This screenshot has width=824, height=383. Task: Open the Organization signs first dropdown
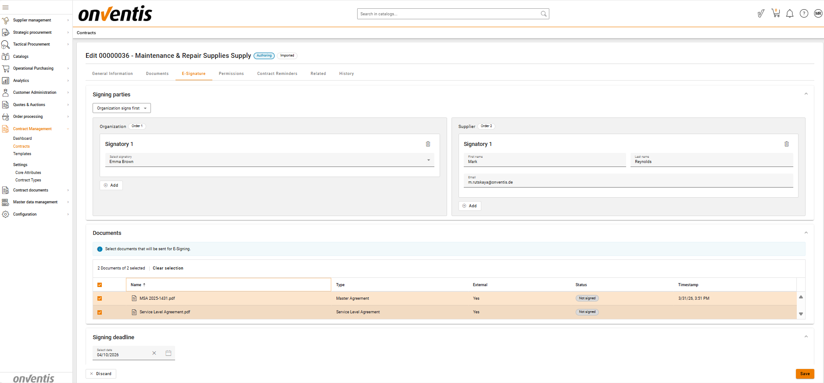[x=122, y=108]
